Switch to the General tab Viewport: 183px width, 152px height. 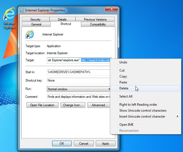(36, 24)
